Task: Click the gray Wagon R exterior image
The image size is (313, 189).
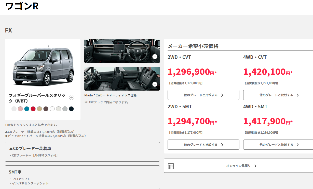Action: click(x=43, y=65)
